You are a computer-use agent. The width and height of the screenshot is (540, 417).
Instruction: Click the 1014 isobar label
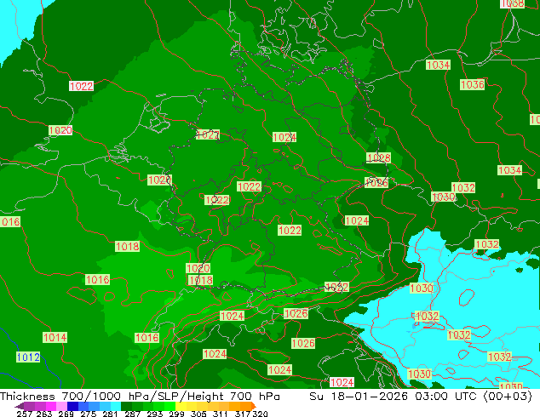(x=55, y=337)
